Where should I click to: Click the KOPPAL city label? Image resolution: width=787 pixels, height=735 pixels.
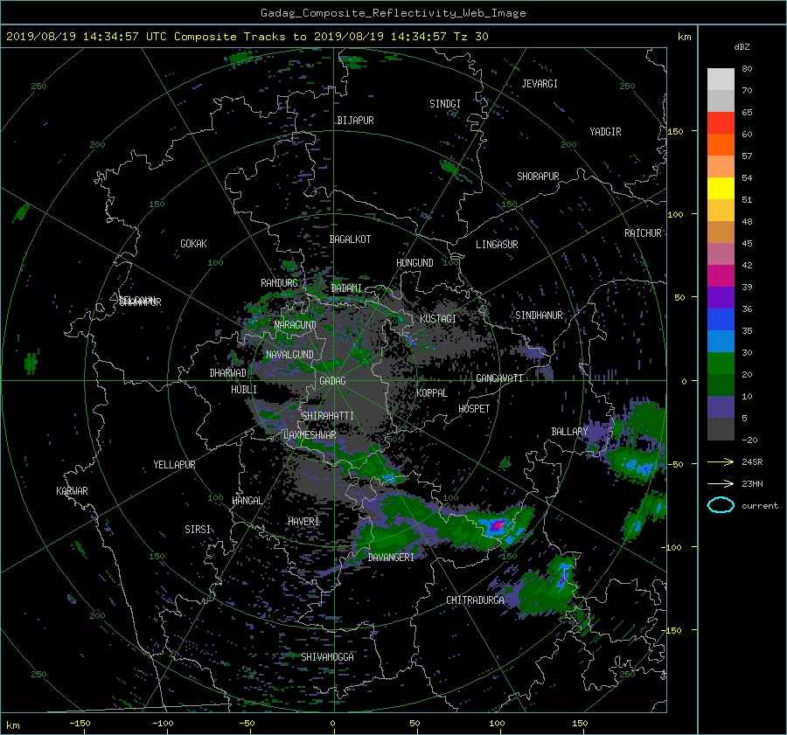tap(432, 393)
